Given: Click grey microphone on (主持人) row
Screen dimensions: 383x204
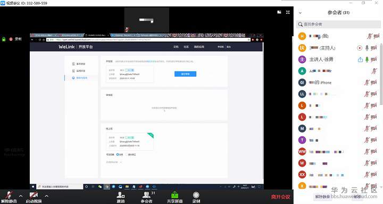Looking at the screenshot, I should (x=367, y=48).
